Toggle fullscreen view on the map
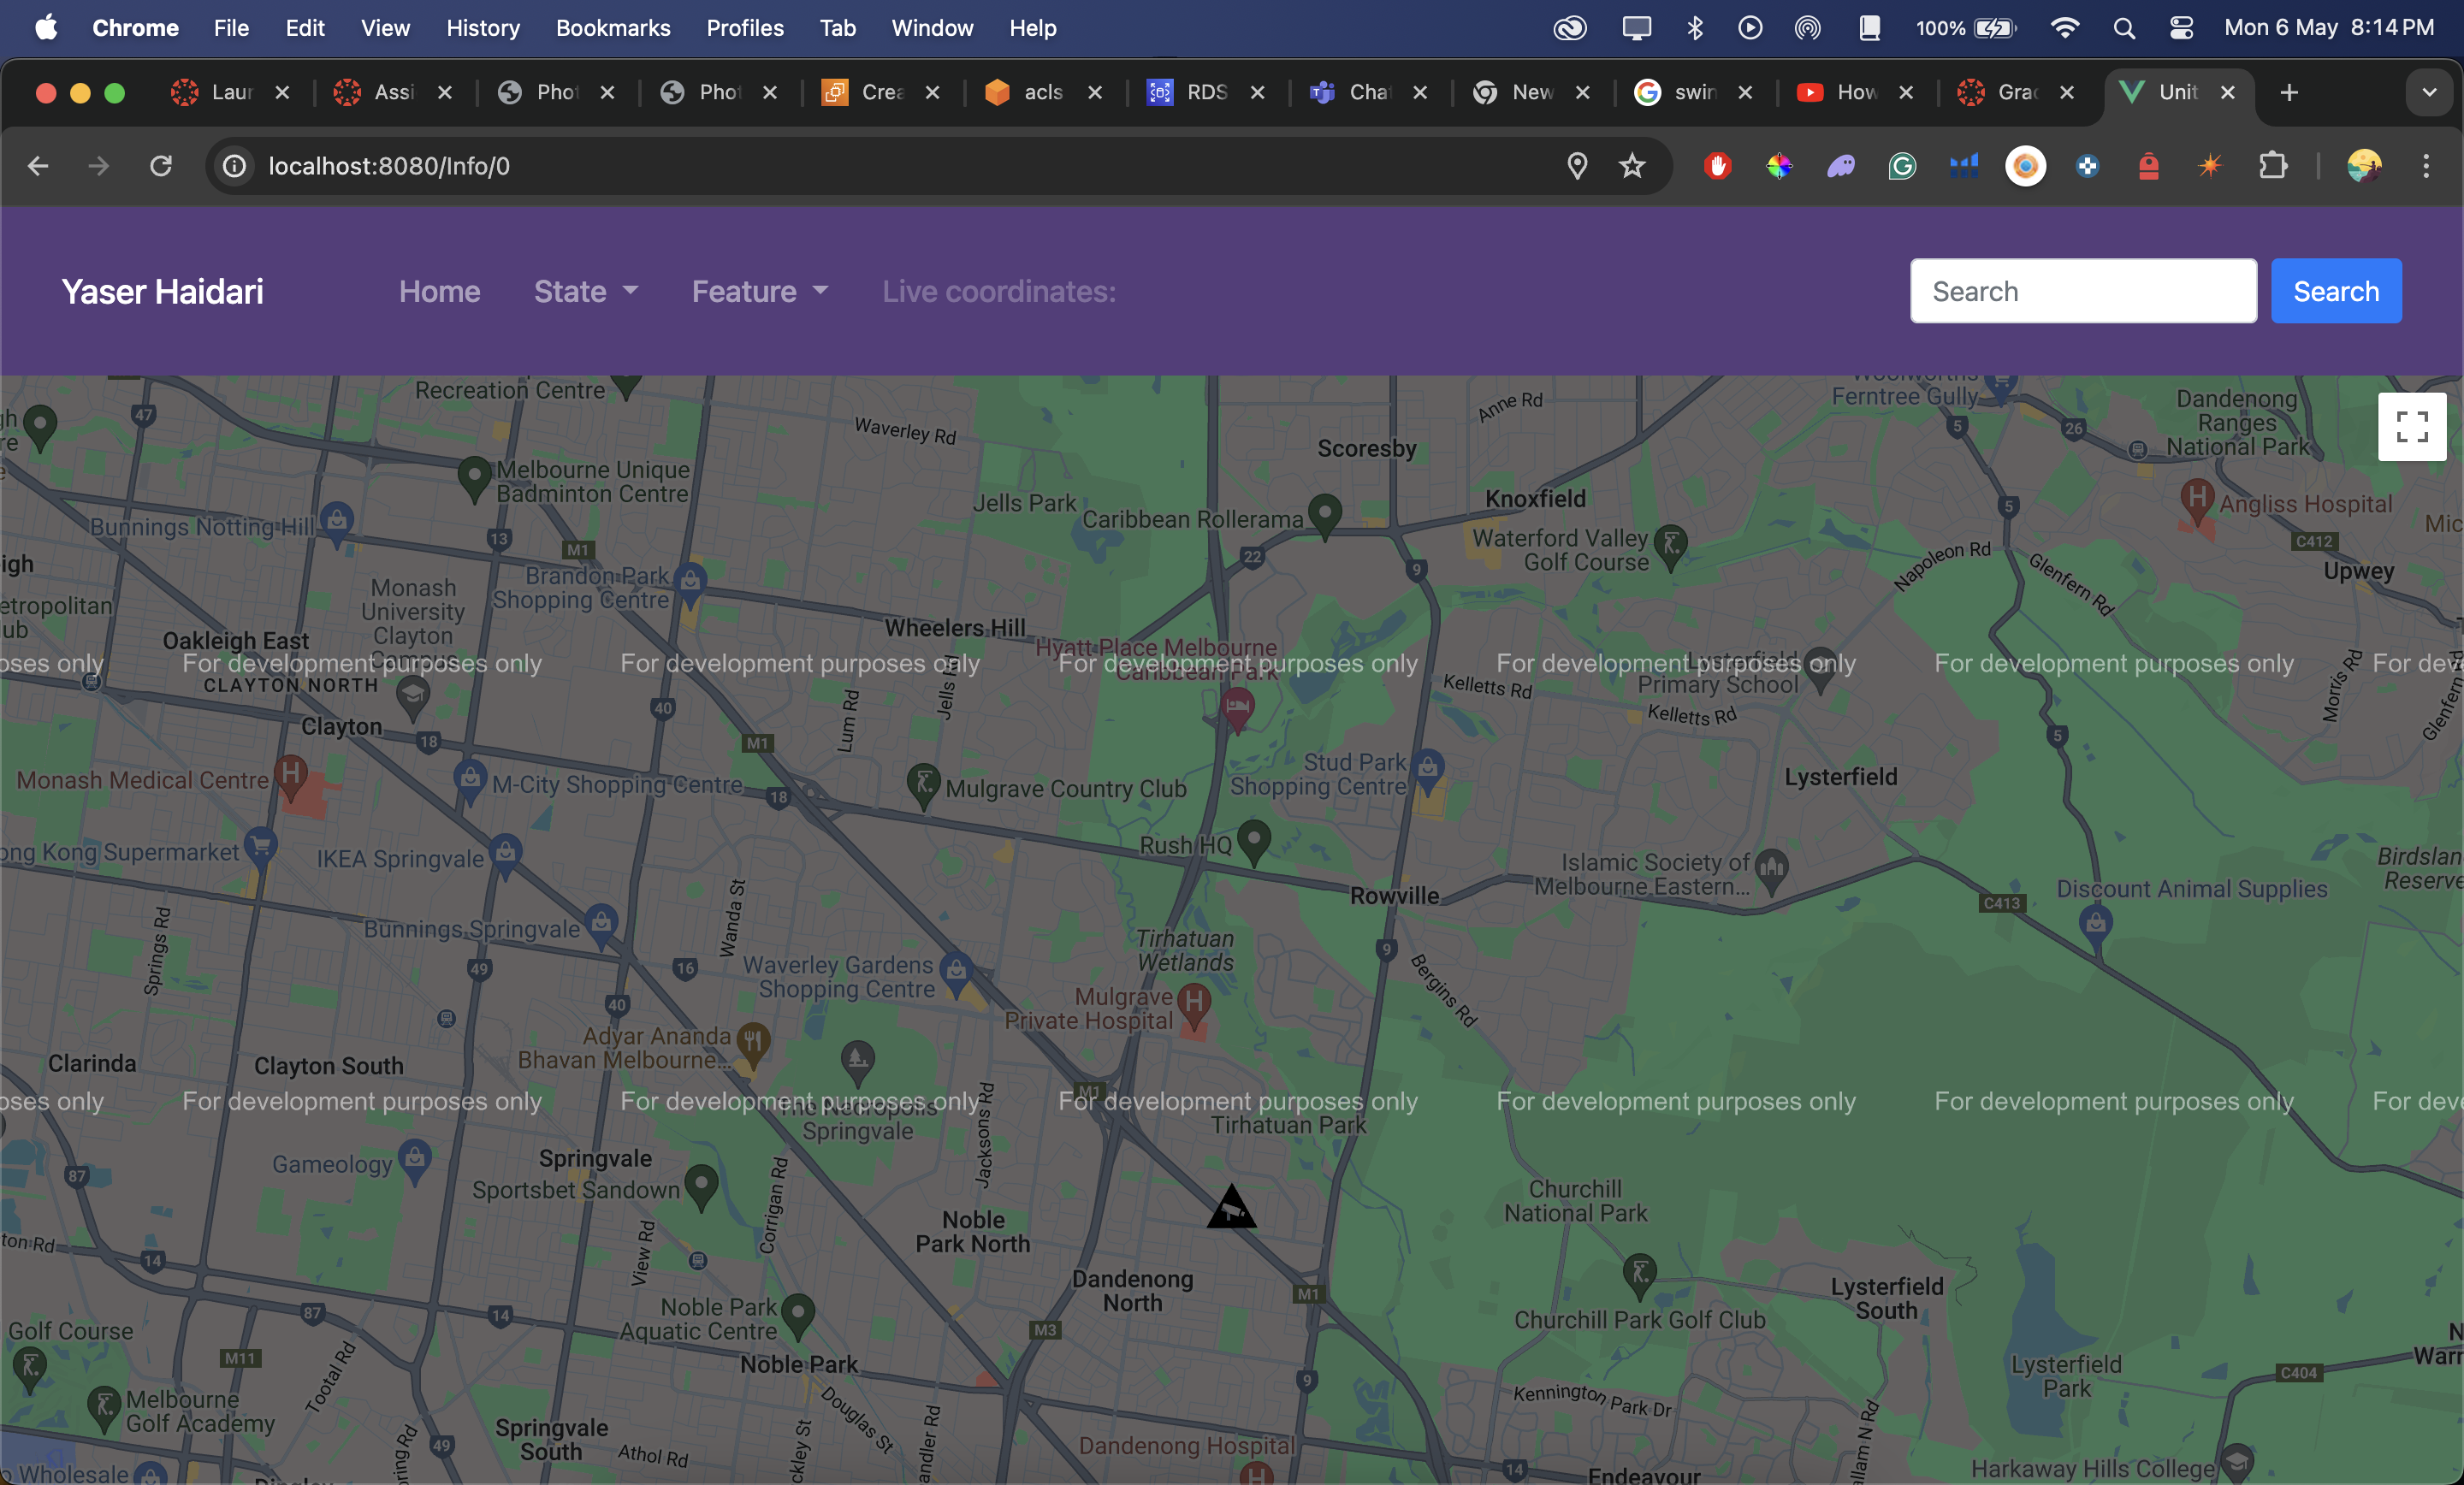2464x1485 pixels. coord(2411,427)
